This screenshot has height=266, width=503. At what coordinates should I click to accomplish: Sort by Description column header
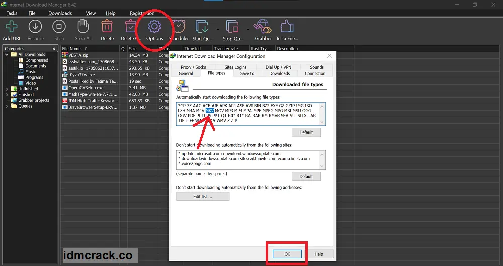pyautogui.click(x=314, y=49)
